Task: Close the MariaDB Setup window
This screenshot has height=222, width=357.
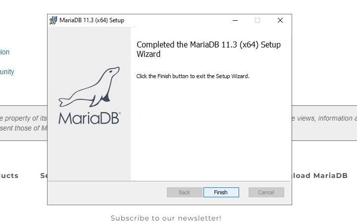Action: [280, 20]
